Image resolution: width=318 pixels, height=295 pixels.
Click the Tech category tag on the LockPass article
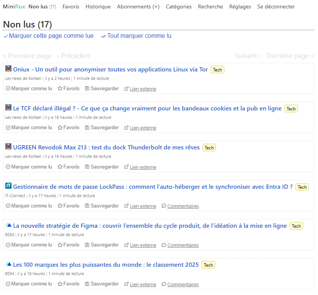click(x=302, y=187)
